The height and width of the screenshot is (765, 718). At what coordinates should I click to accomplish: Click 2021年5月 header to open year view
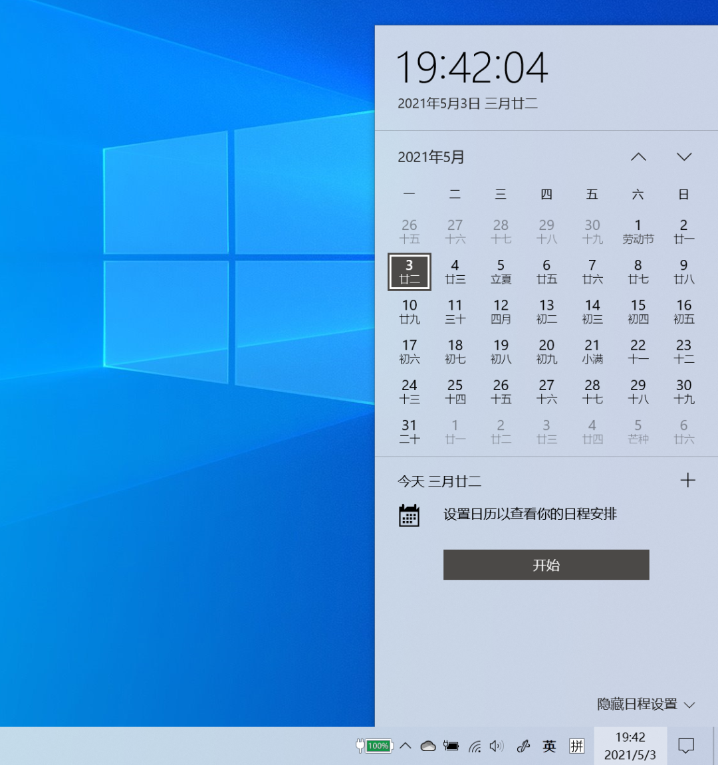(x=430, y=157)
